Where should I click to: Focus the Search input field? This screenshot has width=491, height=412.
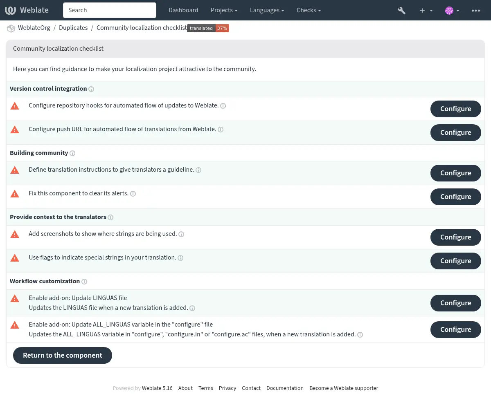point(110,10)
